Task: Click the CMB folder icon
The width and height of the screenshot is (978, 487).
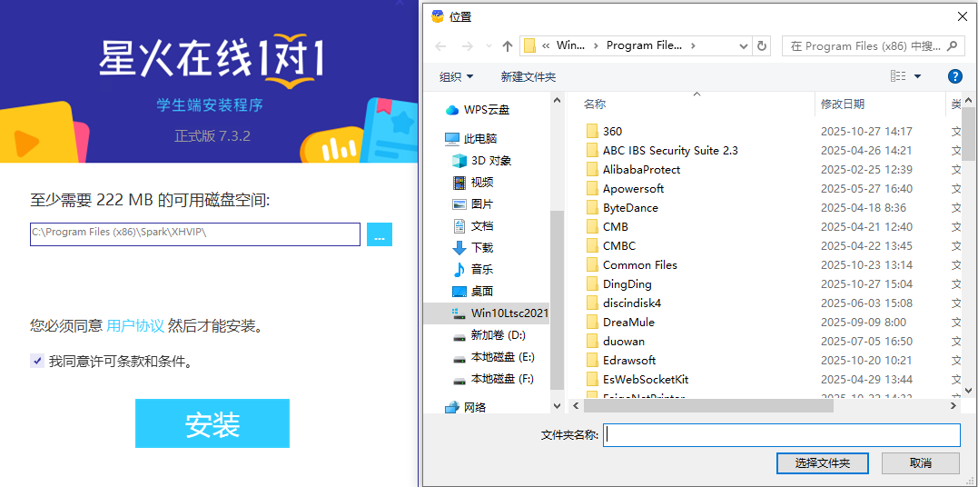Action: pyautogui.click(x=593, y=226)
